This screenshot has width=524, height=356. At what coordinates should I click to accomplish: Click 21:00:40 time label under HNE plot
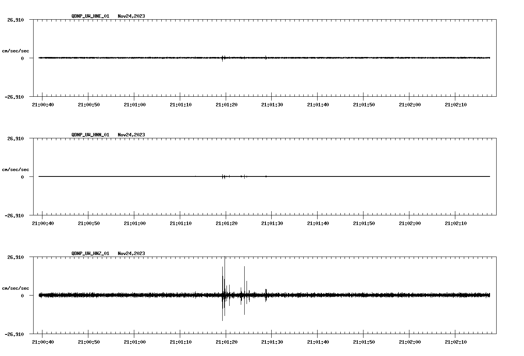[43, 105]
